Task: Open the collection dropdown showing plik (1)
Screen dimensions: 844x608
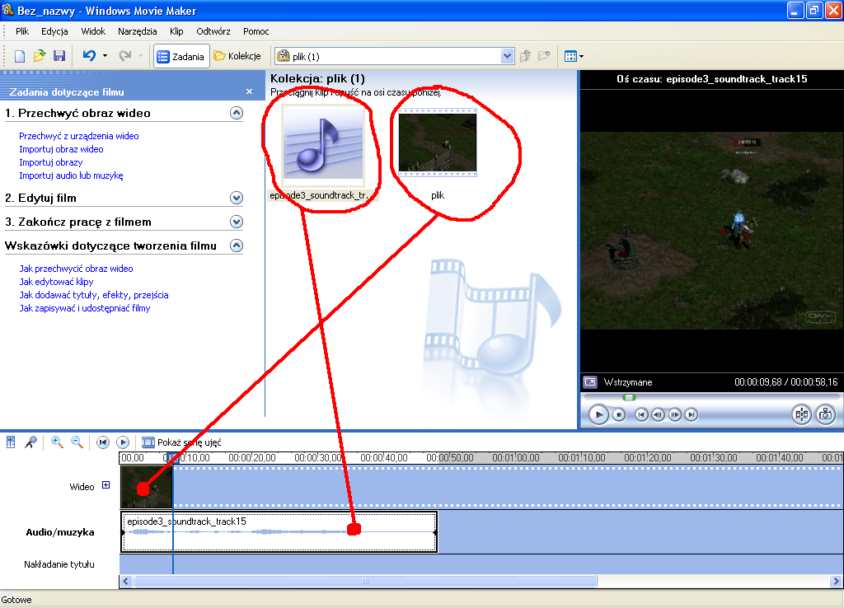Action: pyautogui.click(x=508, y=56)
